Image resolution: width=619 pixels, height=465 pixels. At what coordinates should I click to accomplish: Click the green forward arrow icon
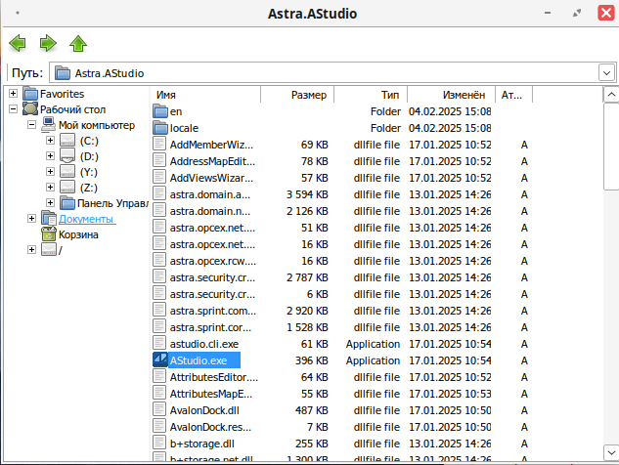pyautogui.click(x=47, y=43)
